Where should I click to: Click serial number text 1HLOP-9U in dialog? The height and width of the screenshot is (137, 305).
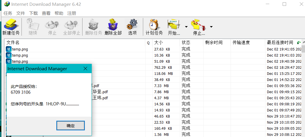pos(56,104)
